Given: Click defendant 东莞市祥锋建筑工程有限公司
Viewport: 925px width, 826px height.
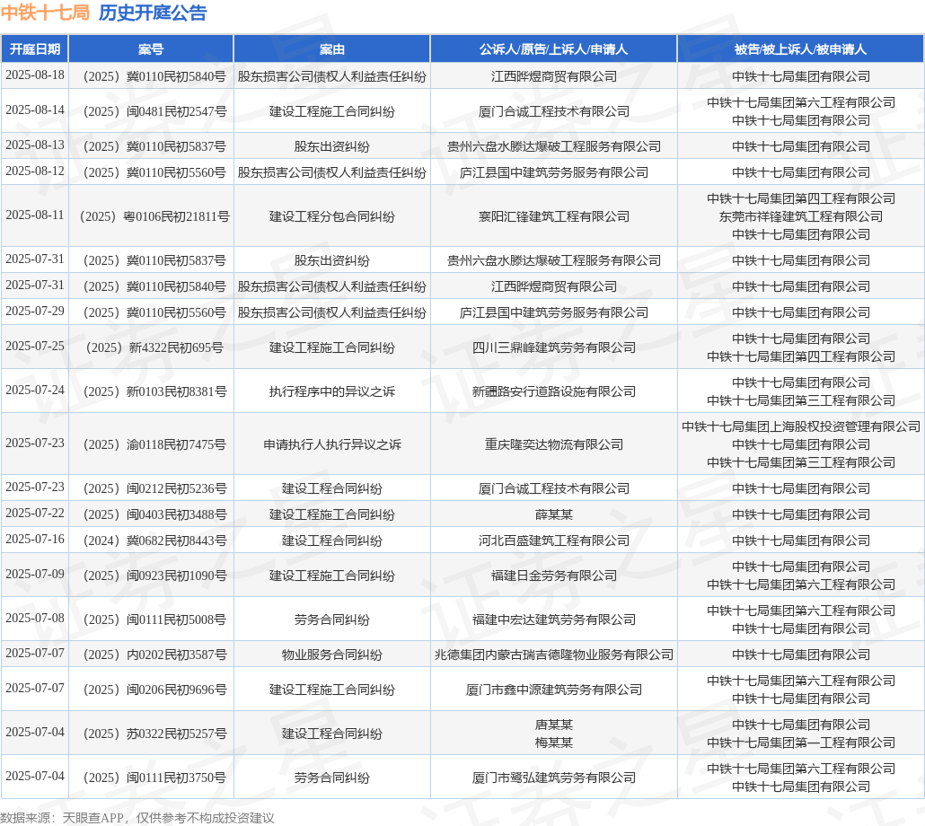Looking at the screenshot, I should 801,217.
